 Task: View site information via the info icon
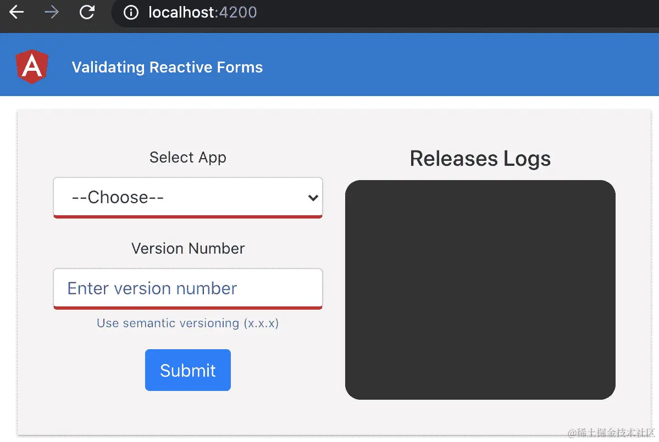[x=131, y=12]
